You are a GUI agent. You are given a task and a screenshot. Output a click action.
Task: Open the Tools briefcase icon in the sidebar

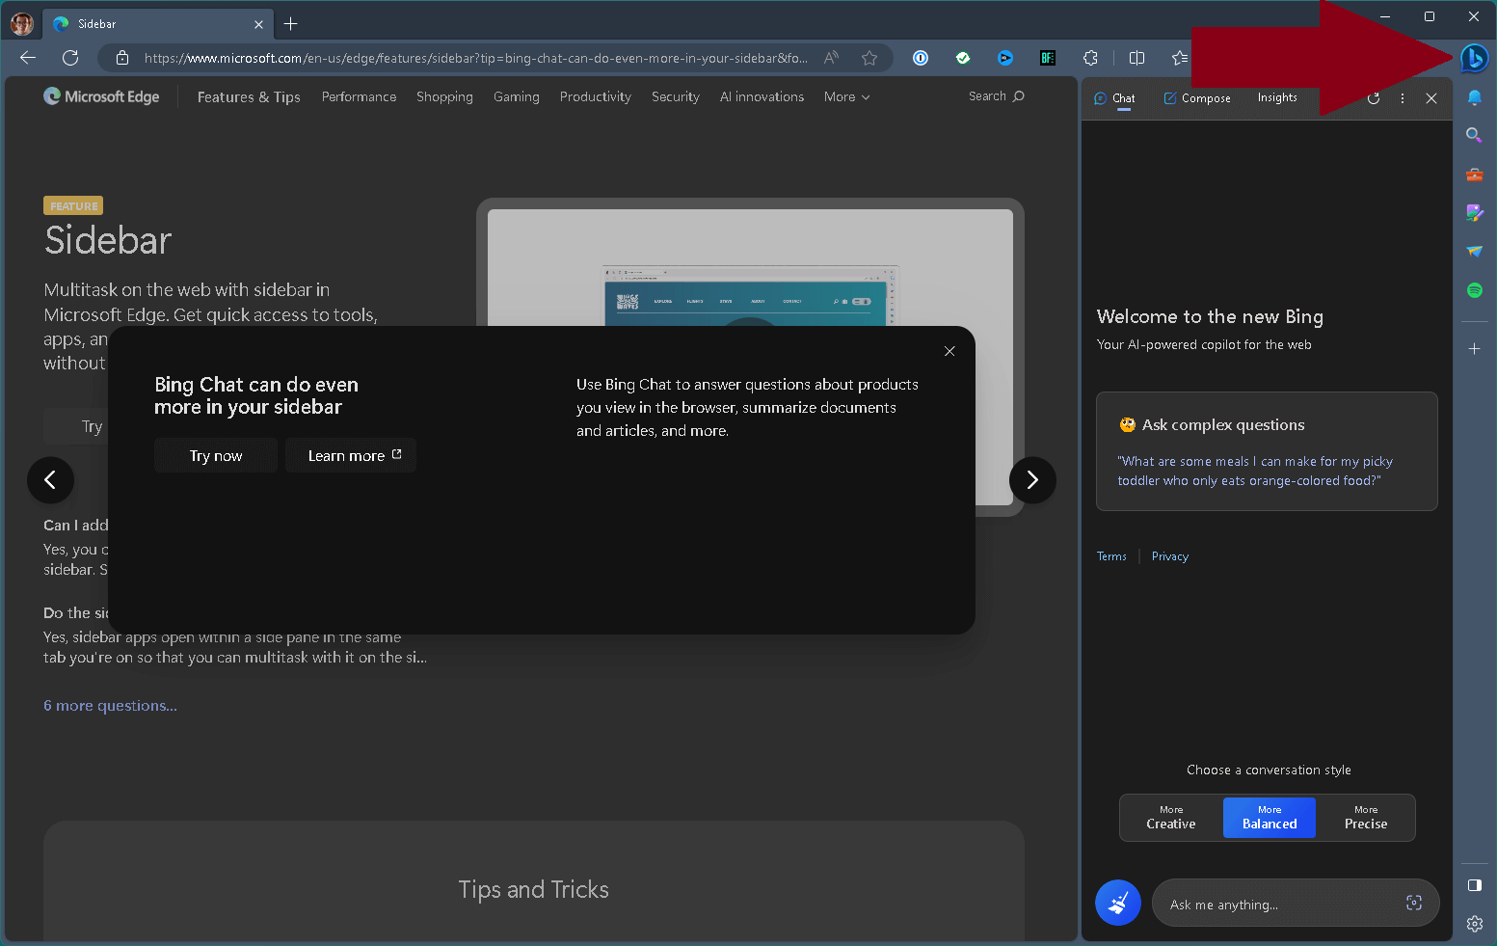(x=1474, y=175)
